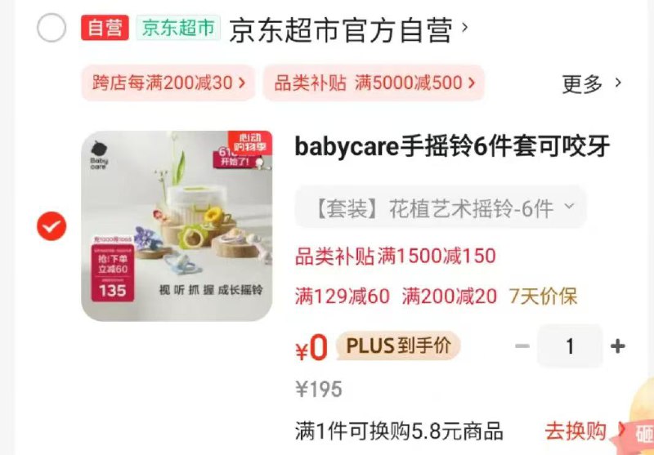Viewport: 654px width, 455px height.
Task: Click the quantity field showing 1
Action: [x=570, y=346]
